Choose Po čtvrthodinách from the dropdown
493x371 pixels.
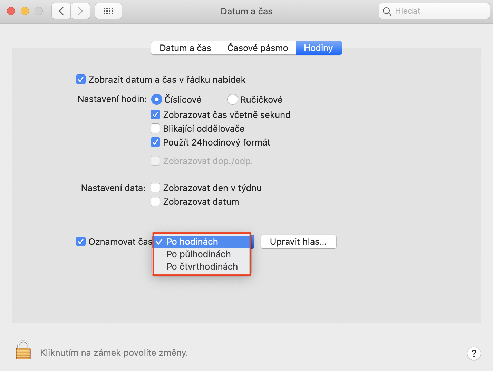pos(202,267)
